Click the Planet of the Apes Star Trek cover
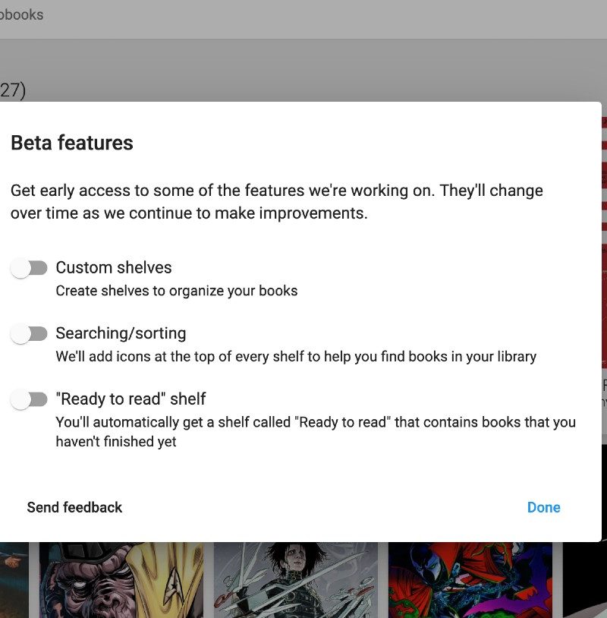This screenshot has height=618, width=607. click(x=121, y=580)
